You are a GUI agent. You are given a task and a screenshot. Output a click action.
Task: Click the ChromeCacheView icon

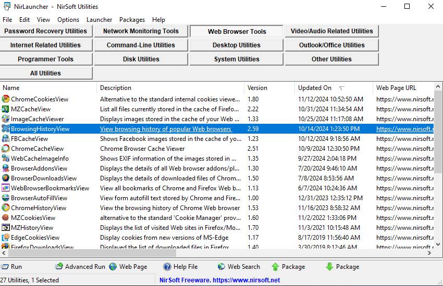[x=5, y=148]
